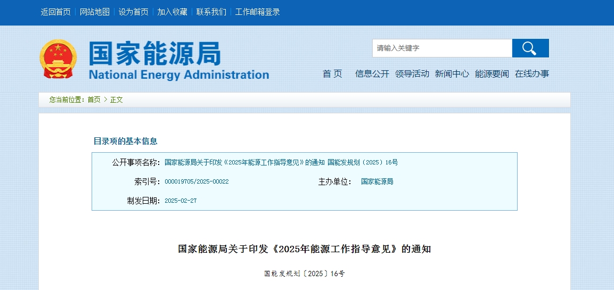Screen dimensions: 614x290
Task: Open 网站地图 link
Action: coord(95,12)
